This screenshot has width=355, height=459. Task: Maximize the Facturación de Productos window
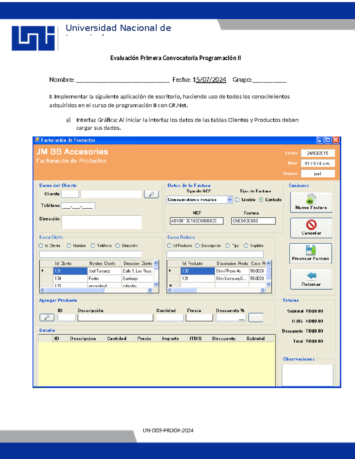pos(328,140)
